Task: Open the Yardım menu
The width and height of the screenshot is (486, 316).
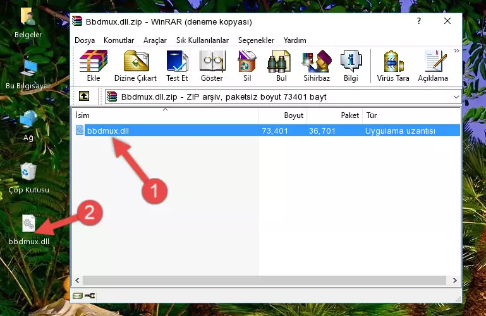Action: (295, 40)
